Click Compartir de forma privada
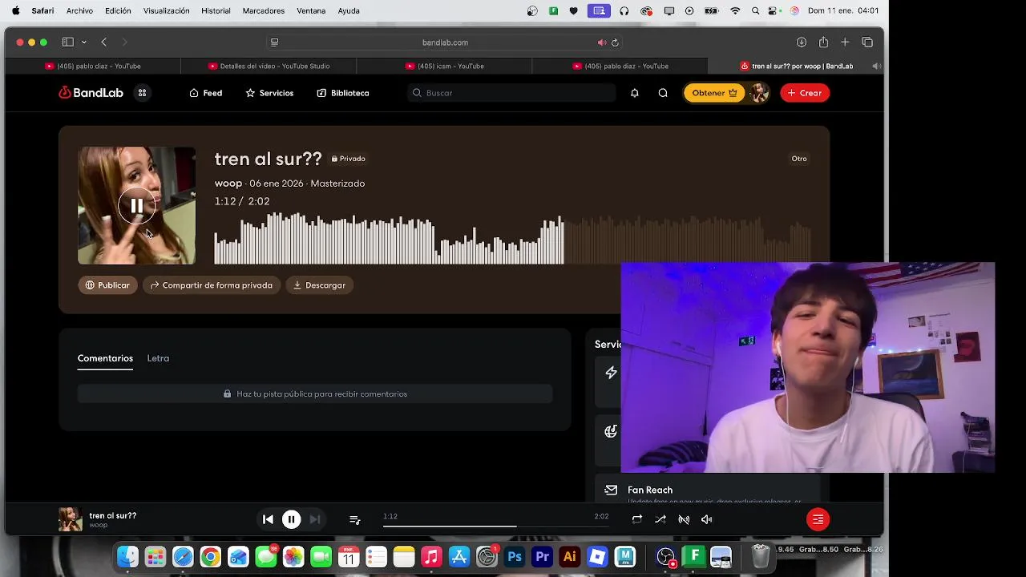This screenshot has width=1026, height=577. 212,285
